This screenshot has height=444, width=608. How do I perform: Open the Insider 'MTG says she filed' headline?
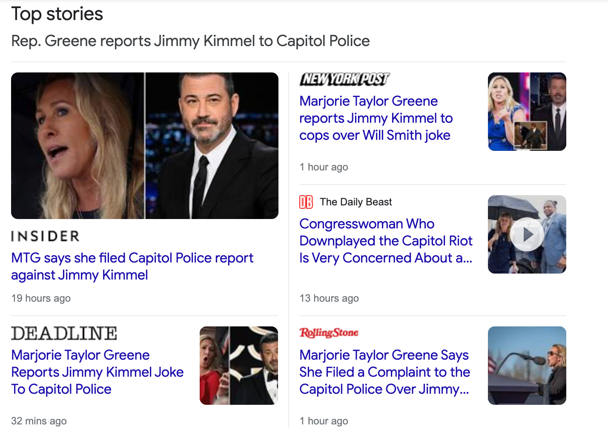pyautogui.click(x=132, y=266)
